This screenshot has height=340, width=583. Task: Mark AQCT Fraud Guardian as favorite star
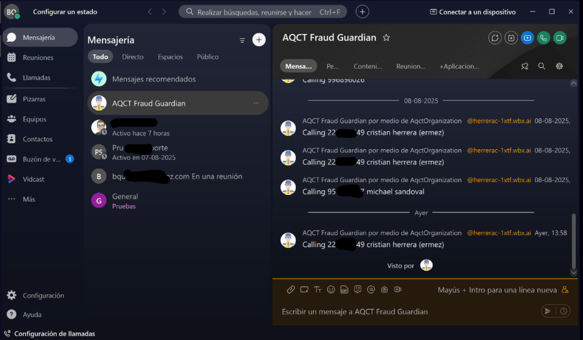coord(386,38)
